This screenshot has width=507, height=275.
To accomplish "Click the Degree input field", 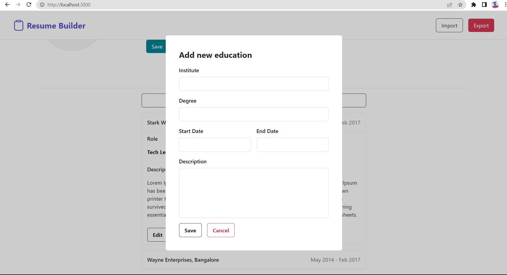I will [254, 114].
